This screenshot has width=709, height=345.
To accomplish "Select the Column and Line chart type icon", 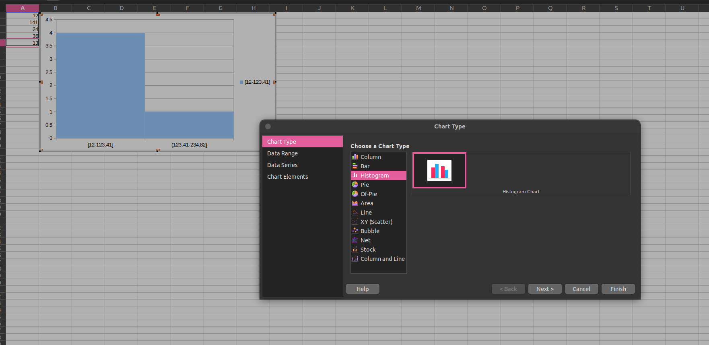I will (355, 258).
